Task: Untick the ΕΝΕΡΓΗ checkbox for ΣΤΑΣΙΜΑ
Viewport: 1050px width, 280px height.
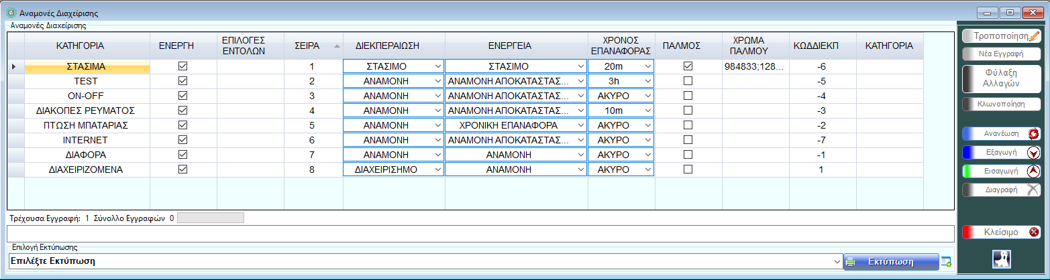Action: pos(183,66)
